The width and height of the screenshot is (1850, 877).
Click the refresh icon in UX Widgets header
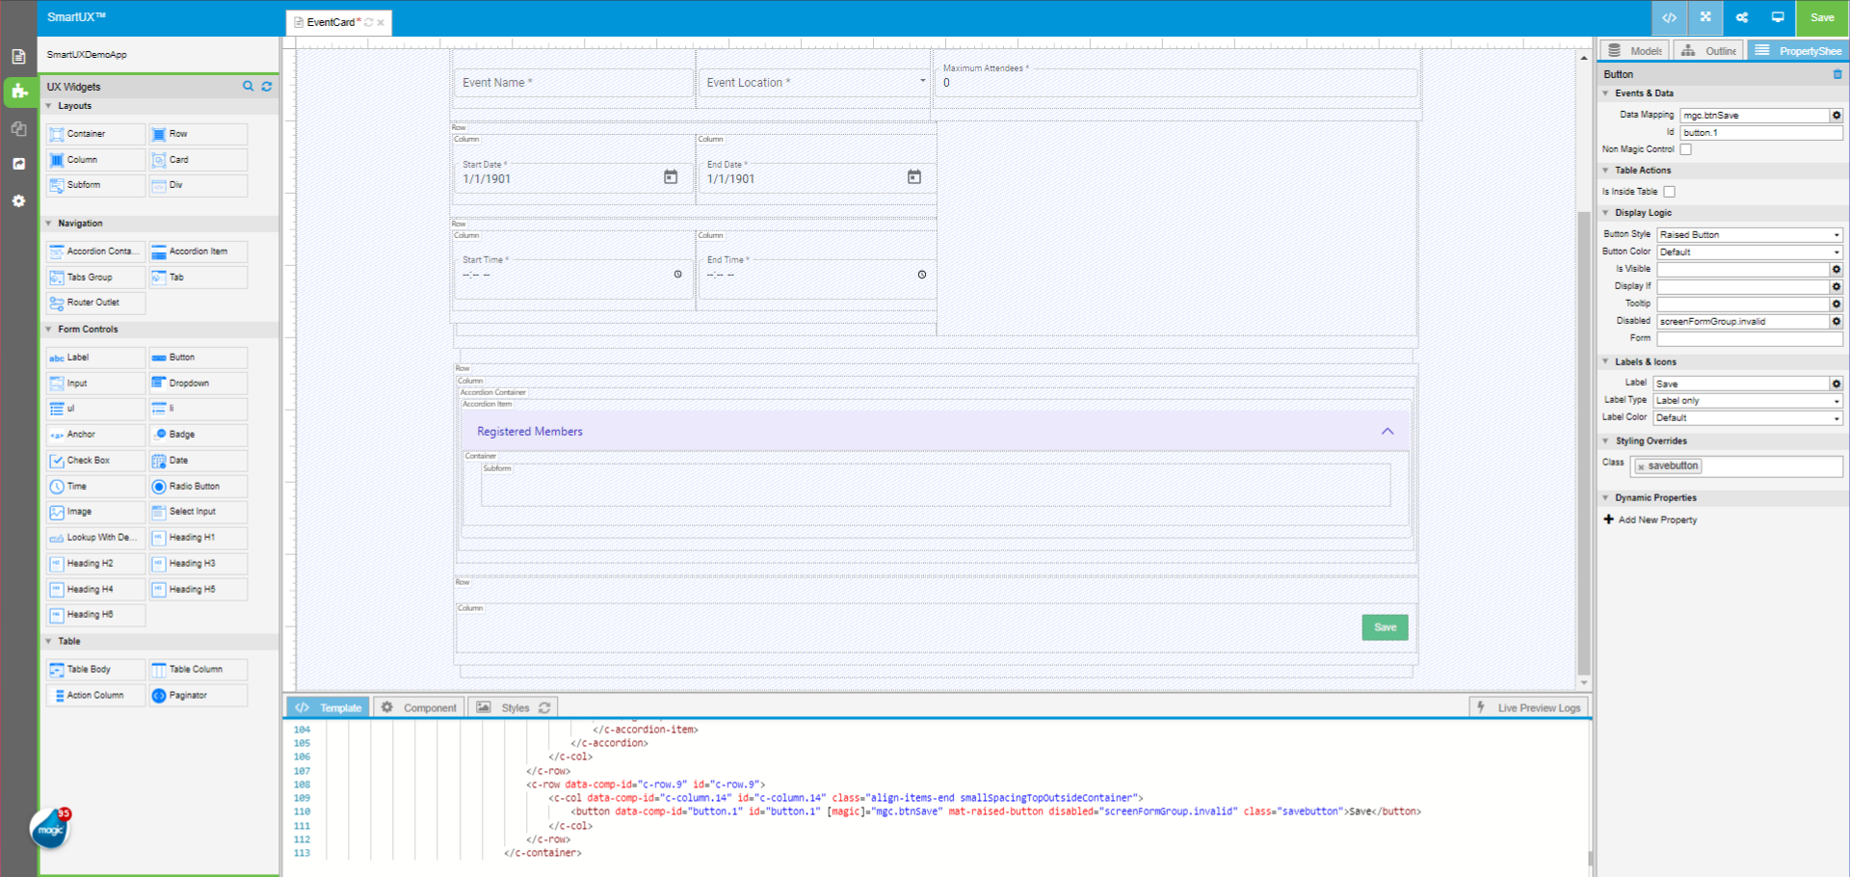point(267,87)
